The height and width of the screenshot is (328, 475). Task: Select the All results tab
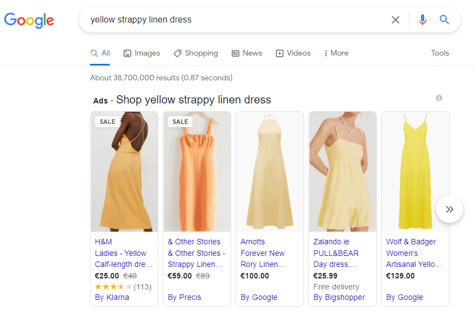(100, 53)
